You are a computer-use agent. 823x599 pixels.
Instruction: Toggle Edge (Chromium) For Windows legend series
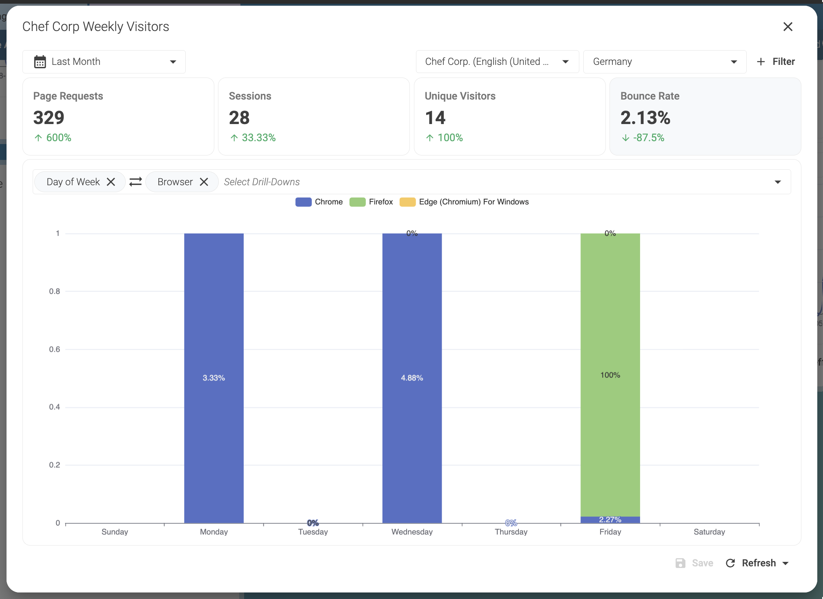click(x=464, y=202)
